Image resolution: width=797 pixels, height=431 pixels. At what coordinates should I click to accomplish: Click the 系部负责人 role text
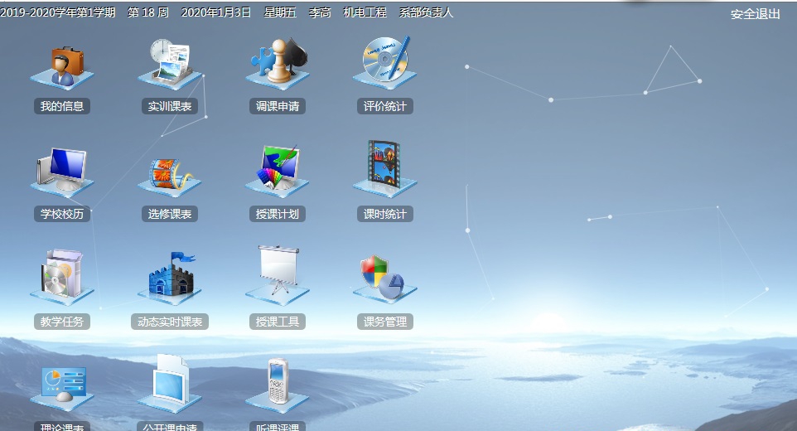coord(426,12)
